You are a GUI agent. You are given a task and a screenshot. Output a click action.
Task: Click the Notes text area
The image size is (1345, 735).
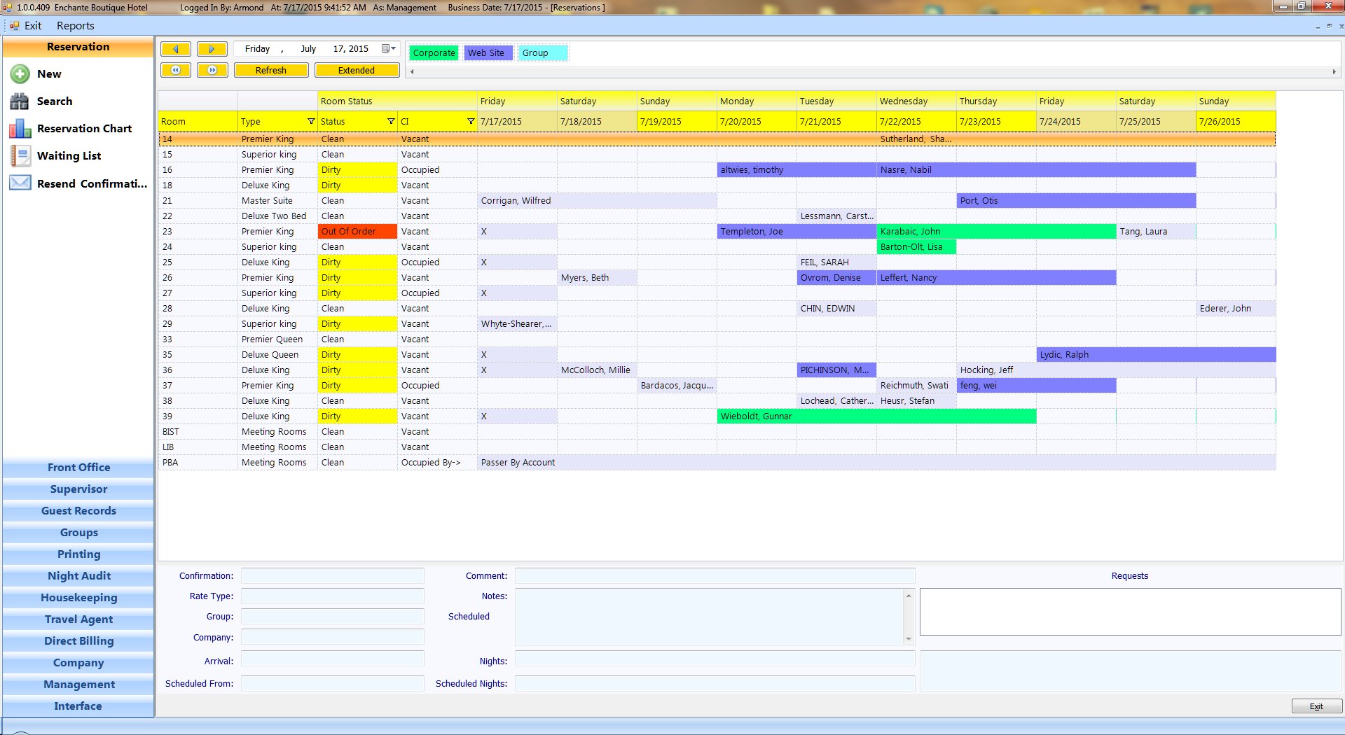(x=710, y=617)
